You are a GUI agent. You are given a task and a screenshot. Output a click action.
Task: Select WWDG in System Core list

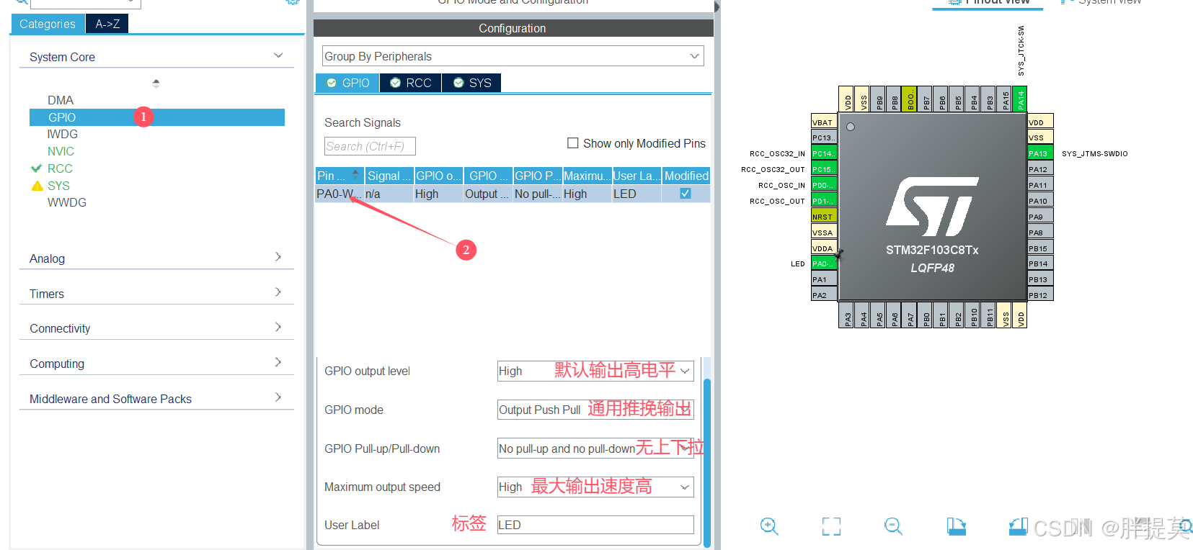click(66, 202)
